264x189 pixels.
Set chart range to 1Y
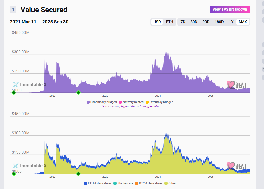tap(231, 22)
